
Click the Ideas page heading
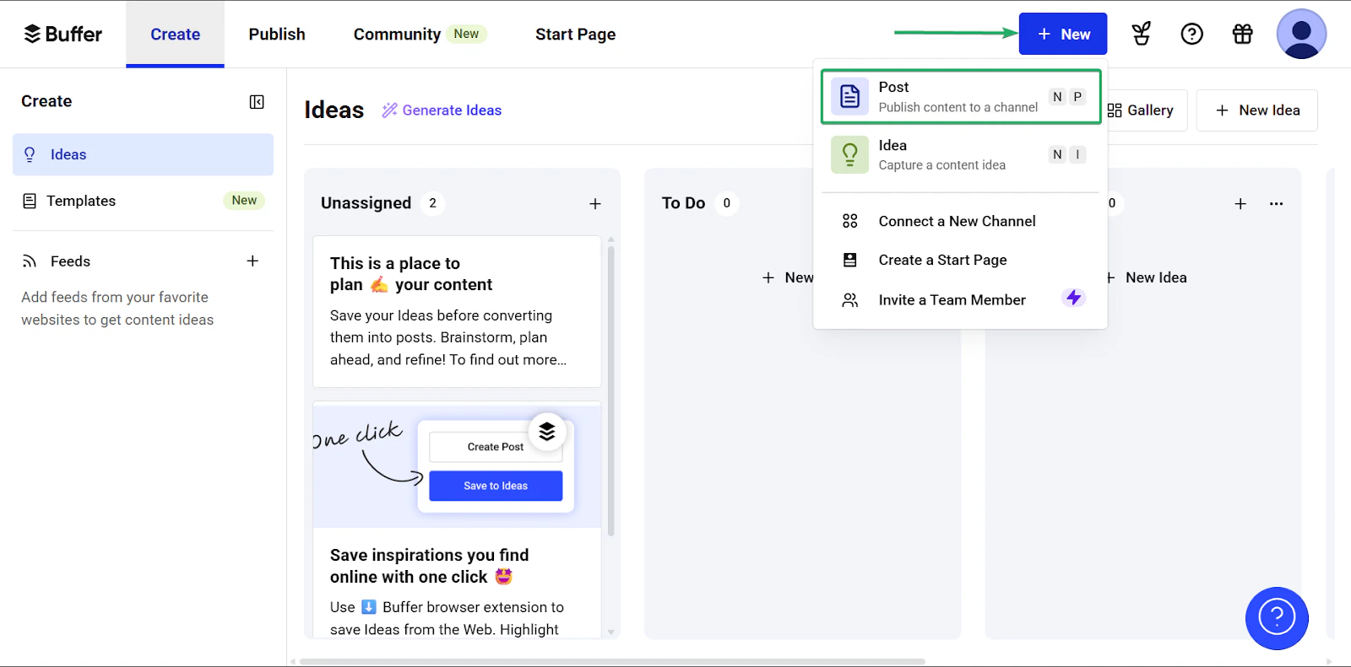coord(334,110)
